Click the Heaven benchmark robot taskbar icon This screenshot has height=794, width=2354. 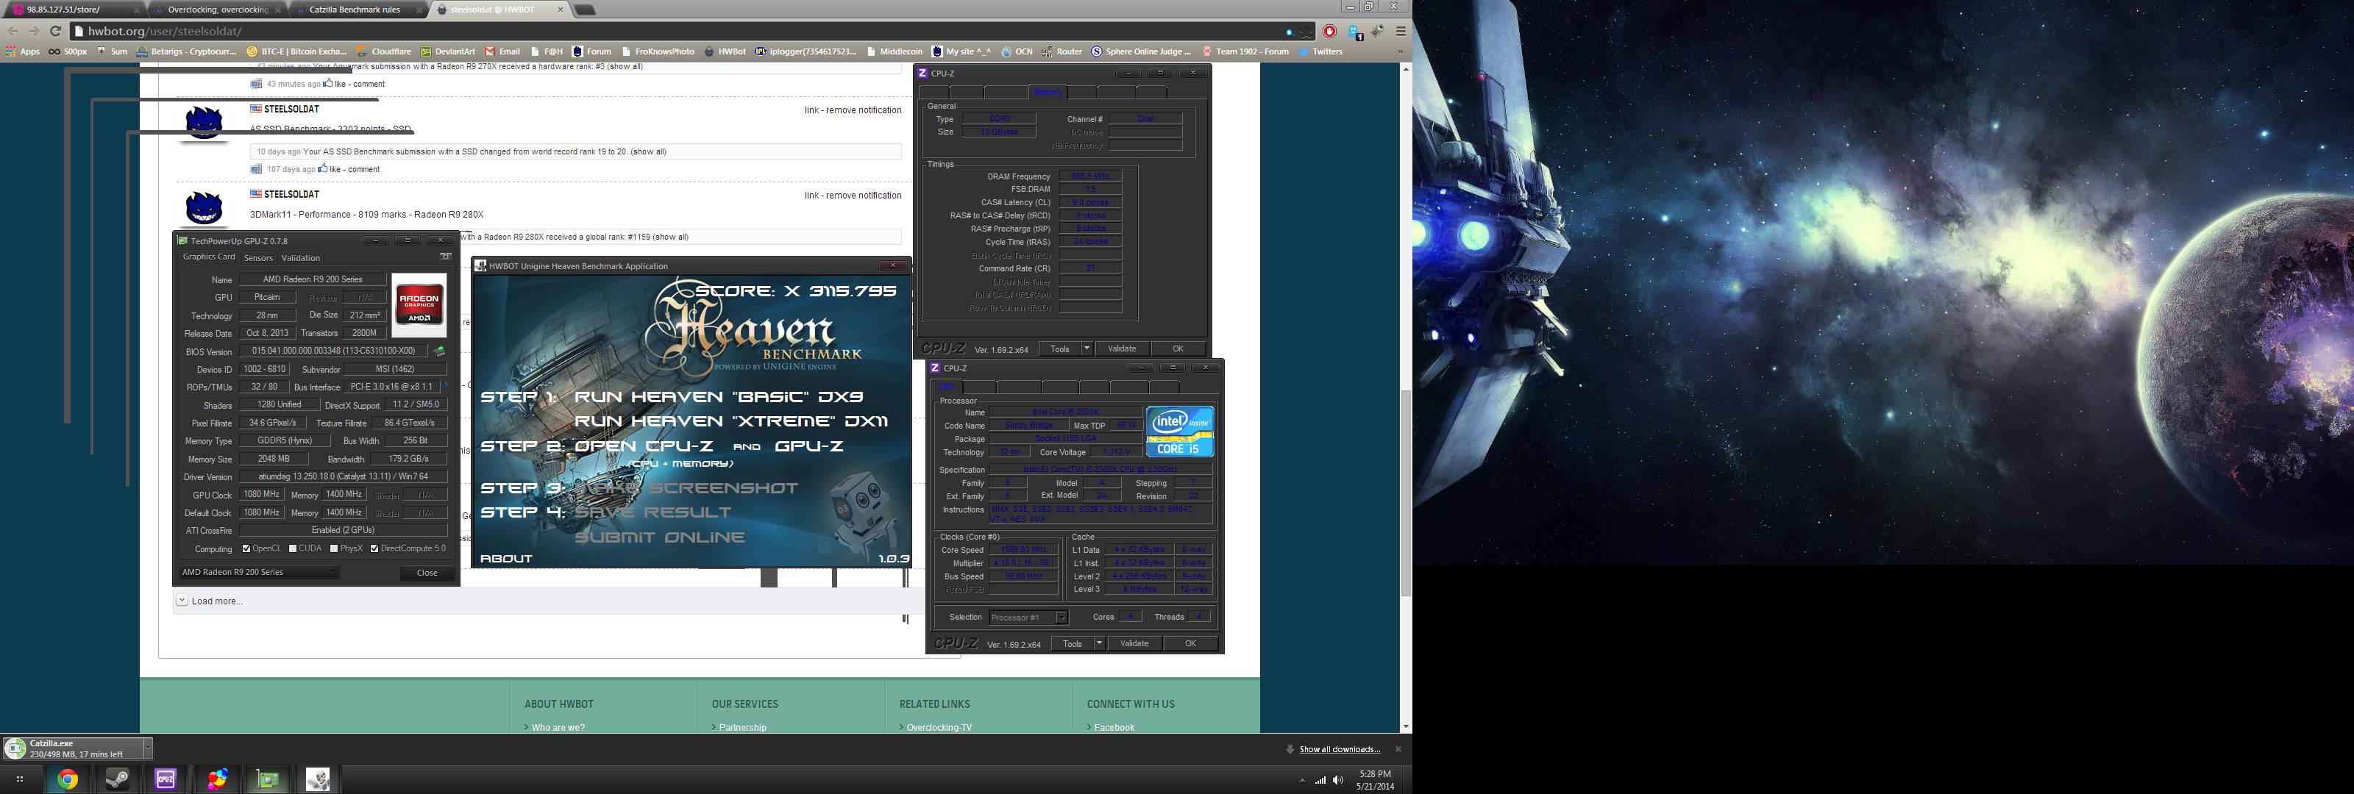[x=317, y=779]
